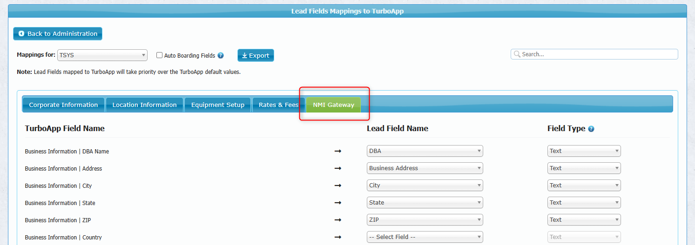Viewport: 695px width, 245px height.
Task: Open the DBA lead field dropdown
Action: (425, 151)
